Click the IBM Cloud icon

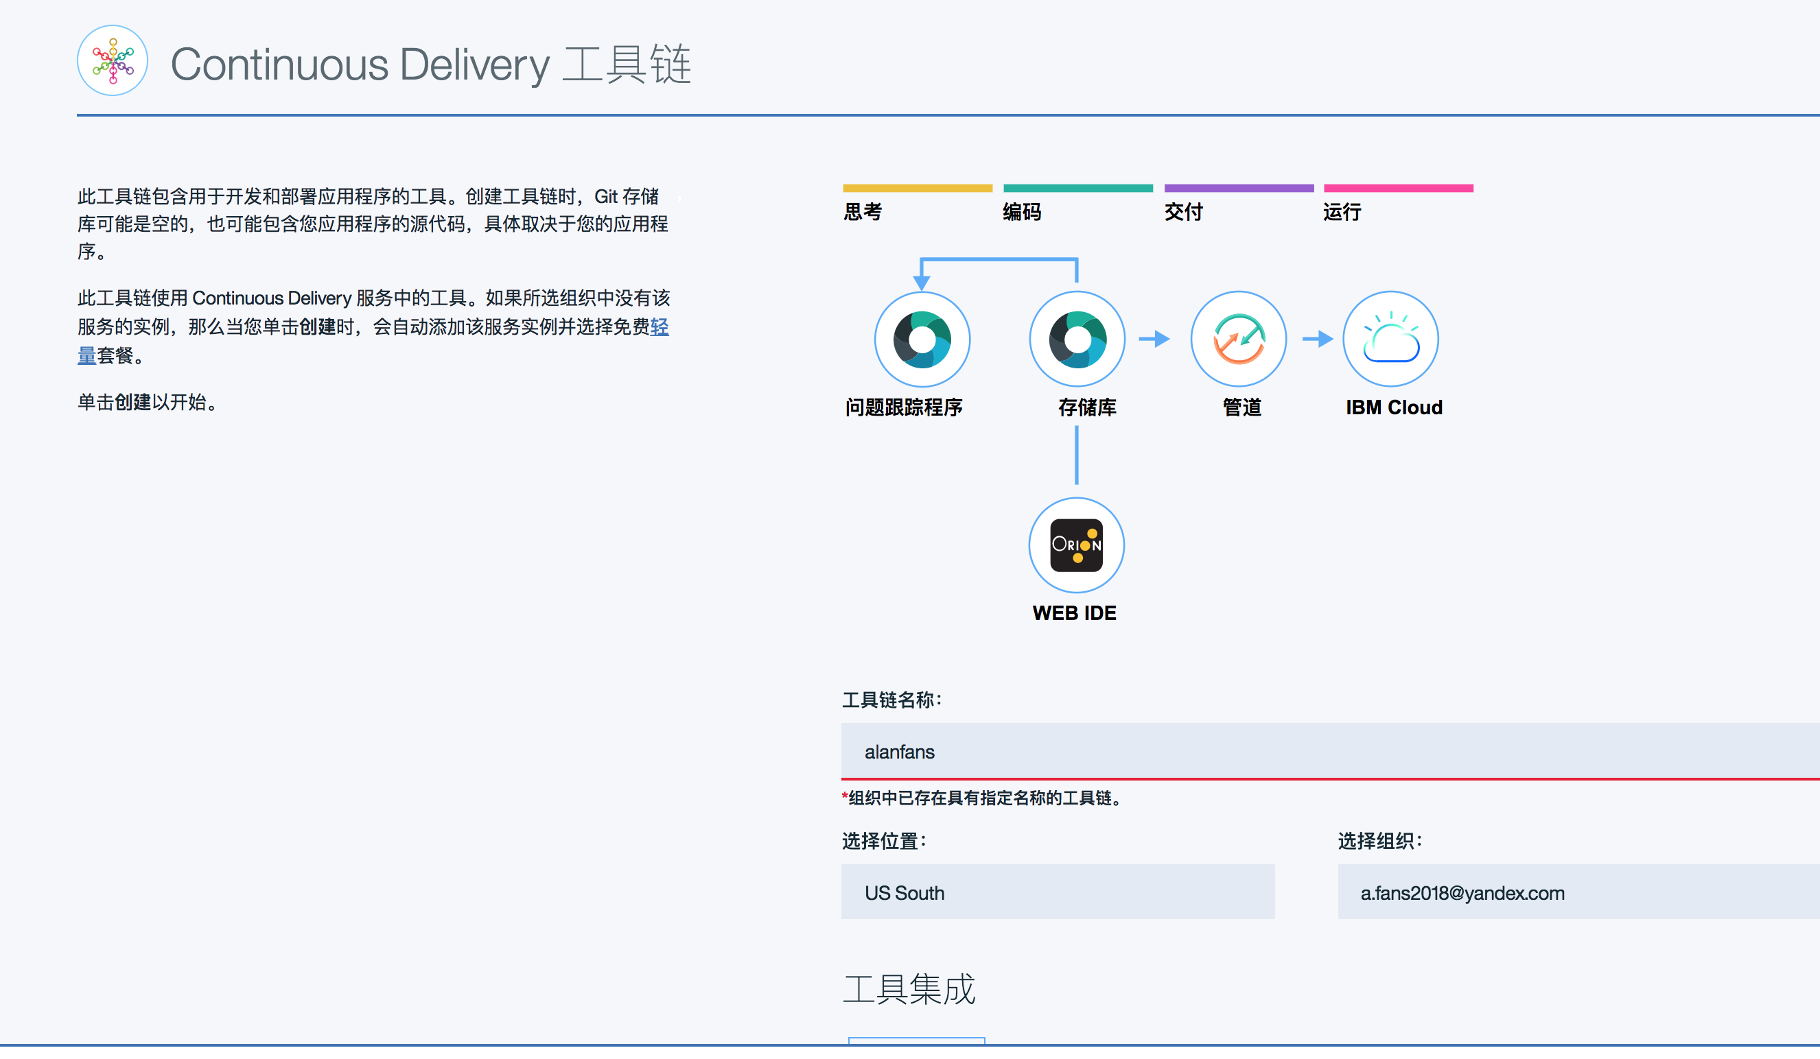pyautogui.click(x=1390, y=340)
